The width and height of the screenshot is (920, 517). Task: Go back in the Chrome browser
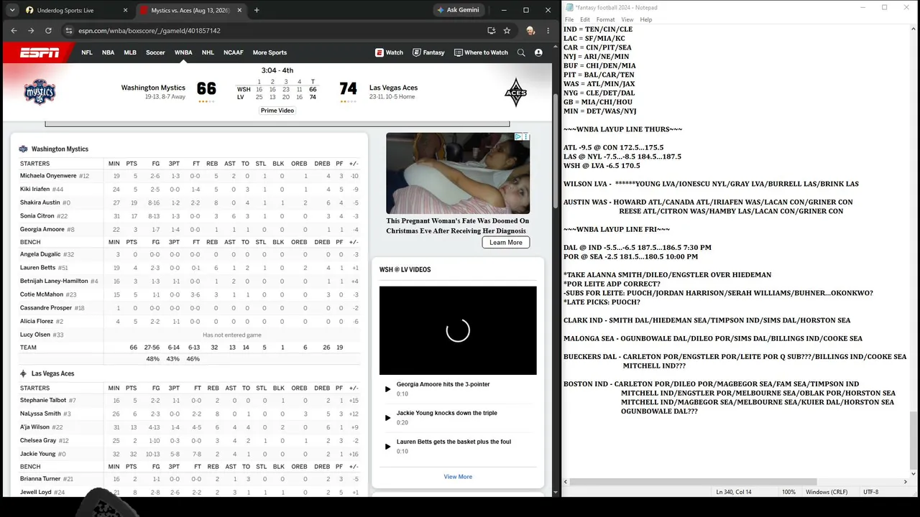(x=14, y=31)
